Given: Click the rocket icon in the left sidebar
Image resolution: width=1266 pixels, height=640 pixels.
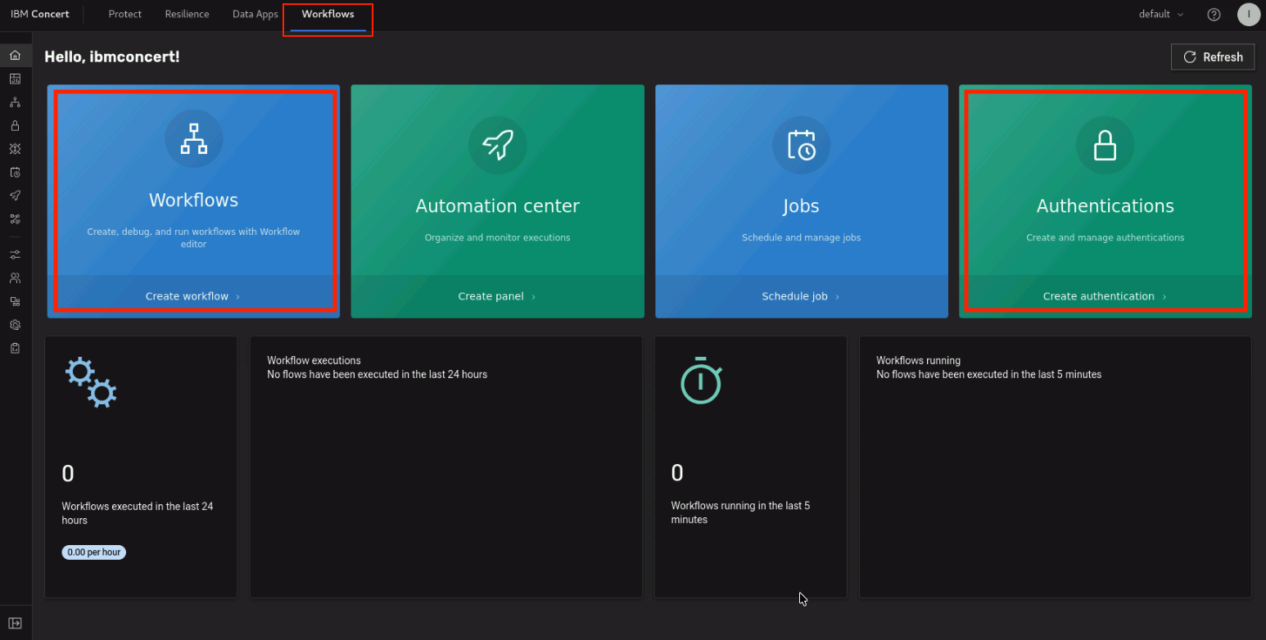Looking at the screenshot, I should tap(15, 196).
